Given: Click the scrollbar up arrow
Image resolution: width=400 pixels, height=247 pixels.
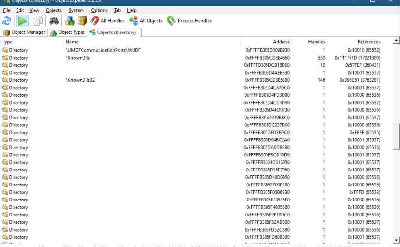Looking at the screenshot, I should click(x=396, y=40).
